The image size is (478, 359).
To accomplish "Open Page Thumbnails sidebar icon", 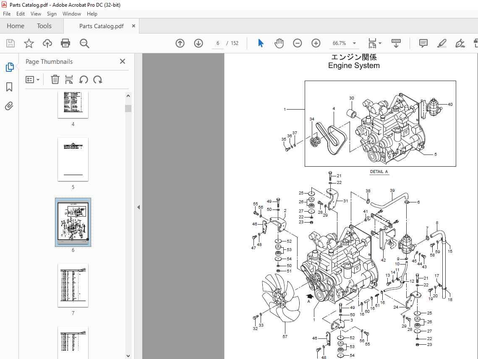I will [10, 67].
